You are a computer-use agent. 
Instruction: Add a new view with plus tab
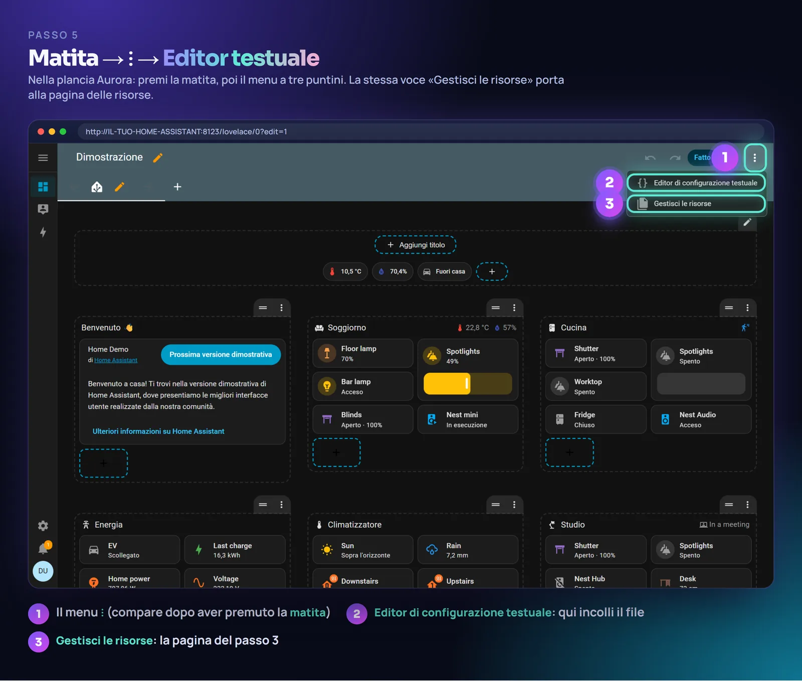point(177,187)
